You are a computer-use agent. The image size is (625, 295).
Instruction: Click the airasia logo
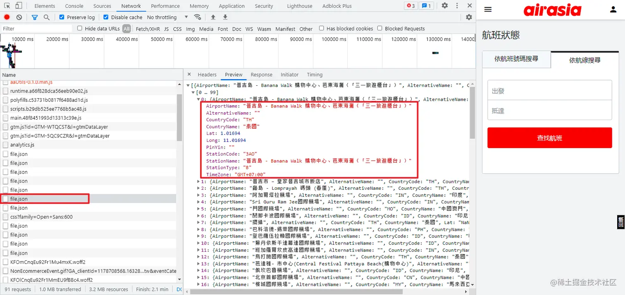click(x=552, y=10)
